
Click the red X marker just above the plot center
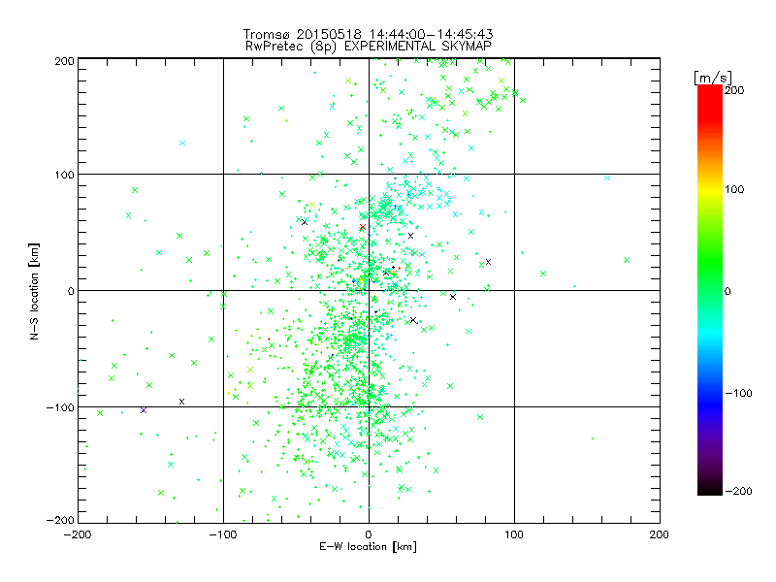click(x=362, y=227)
